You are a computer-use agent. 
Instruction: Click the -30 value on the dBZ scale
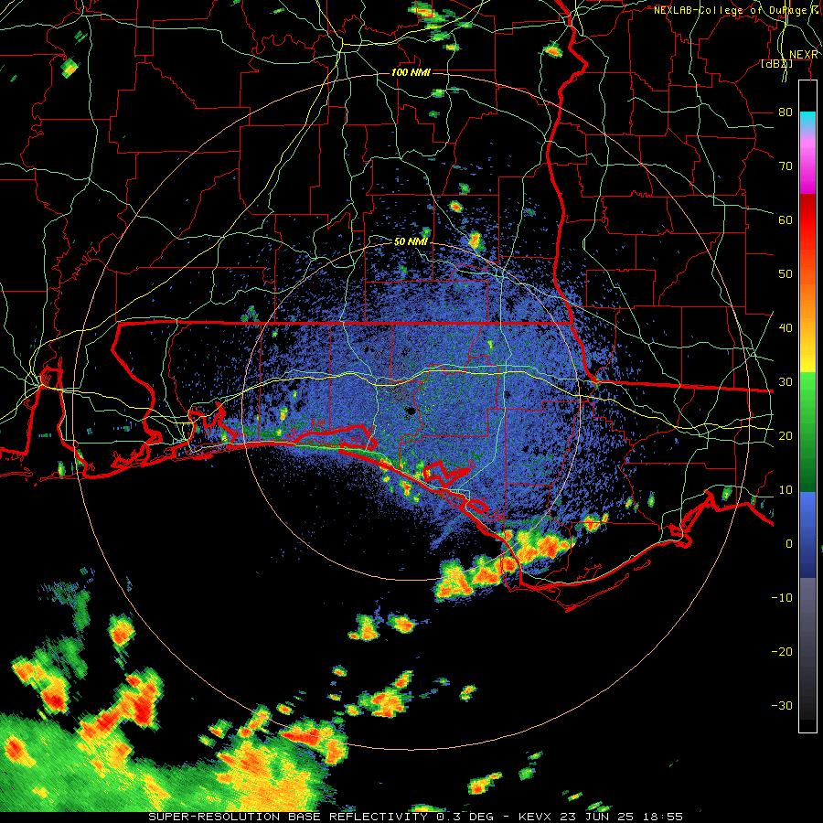782,705
